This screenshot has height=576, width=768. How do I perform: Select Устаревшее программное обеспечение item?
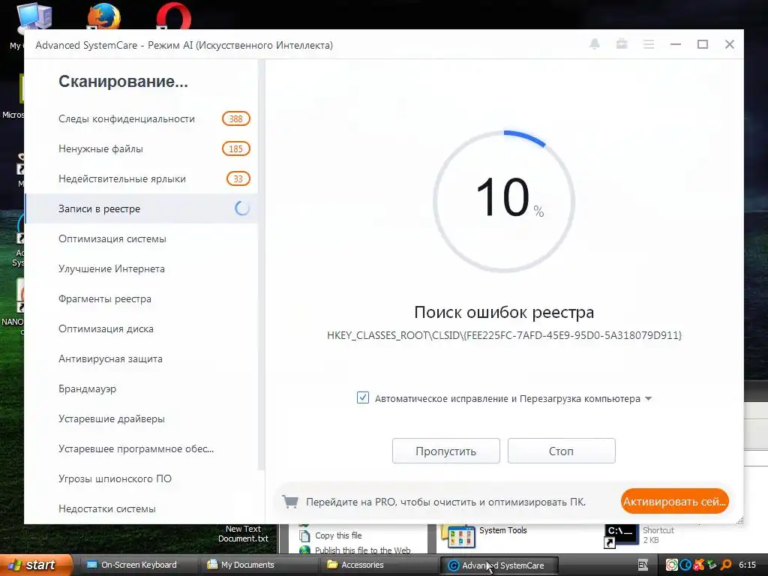tap(141, 448)
